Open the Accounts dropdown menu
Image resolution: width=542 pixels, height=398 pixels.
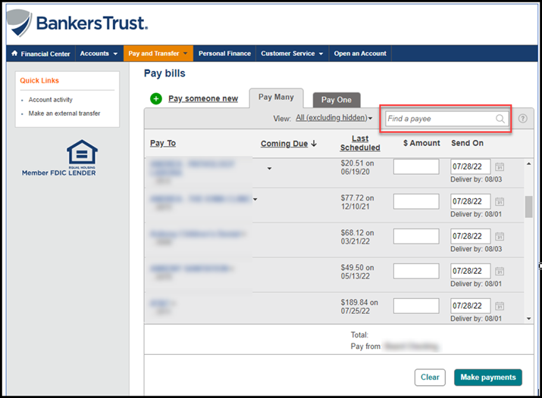(99, 54)
